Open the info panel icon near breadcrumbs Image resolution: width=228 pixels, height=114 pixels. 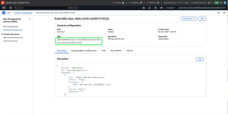point(218,13)
